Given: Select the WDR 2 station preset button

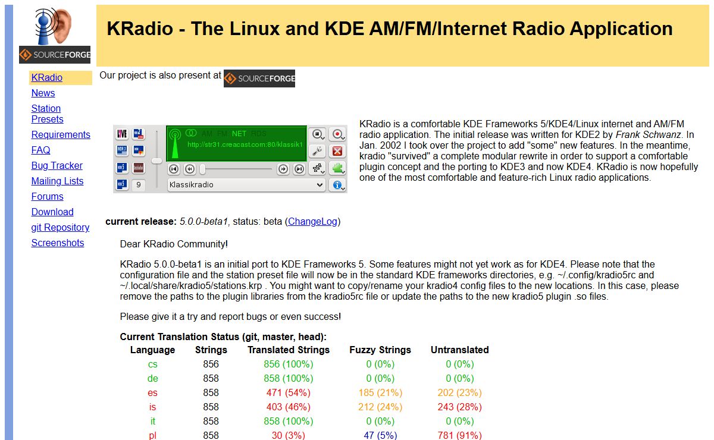Looking at the screenshot, I should [x=139, y=133].
